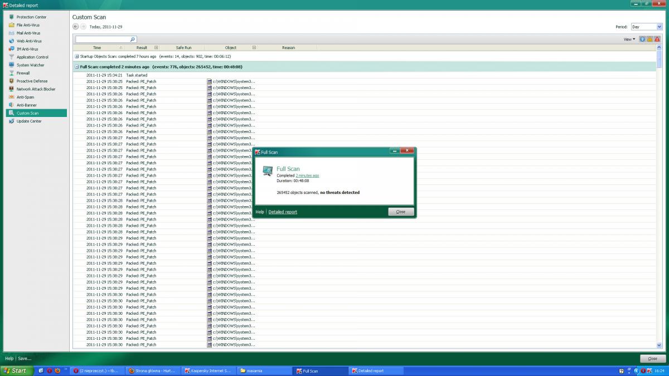Image resolution: width=669 pixels, height=376 pixels.
Task: Switch to Kaspersky Internet Security taskbar button
Action: click(209, 370)
